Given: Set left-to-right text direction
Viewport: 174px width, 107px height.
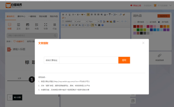Looking at the screenshot, I should coord(92,25).
